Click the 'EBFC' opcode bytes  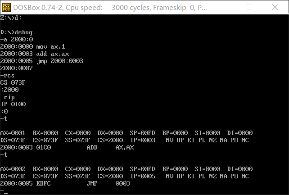tap(44, 183)
